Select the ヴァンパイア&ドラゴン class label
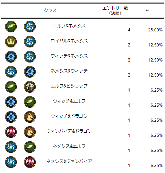Image resolution: width=165 pixels, height=173 pixels. [69, 131]
